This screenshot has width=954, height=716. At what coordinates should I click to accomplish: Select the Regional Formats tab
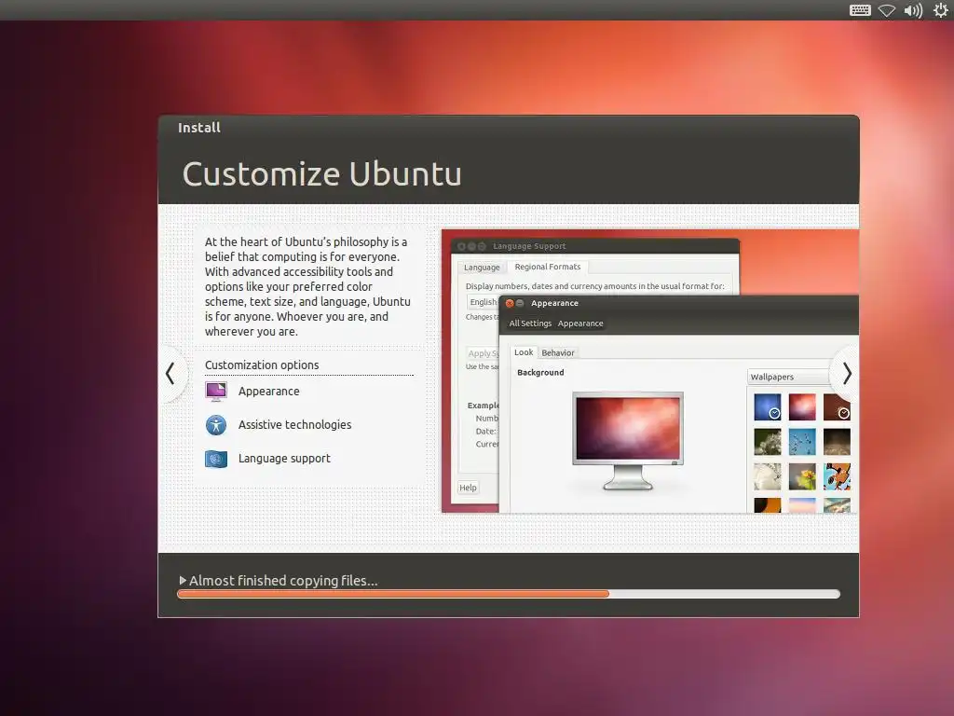(548, 267)
